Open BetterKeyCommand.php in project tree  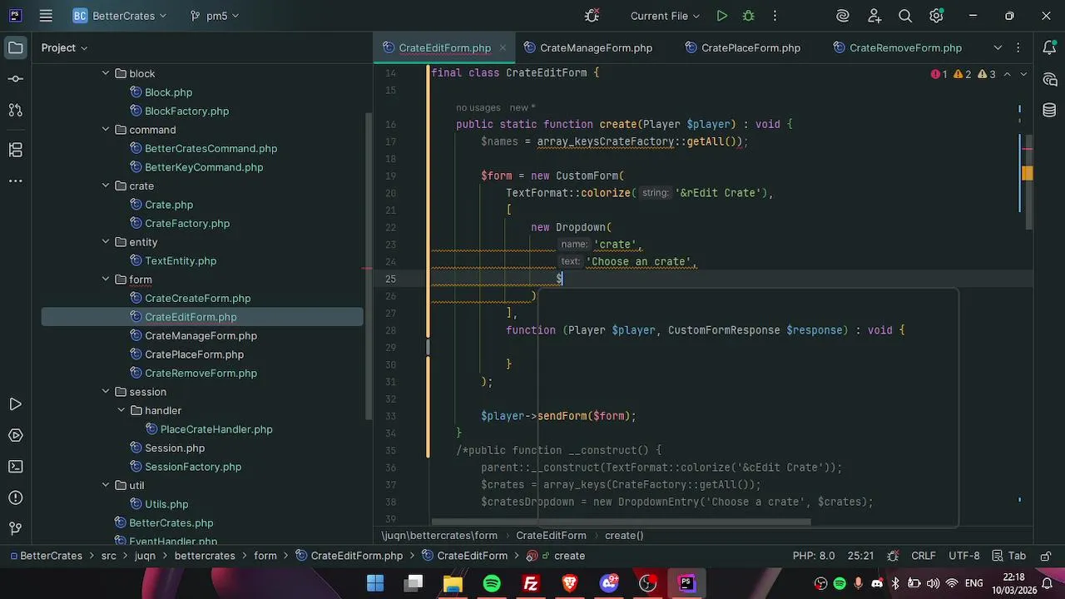pyautogui.click(x=204, y=167)
